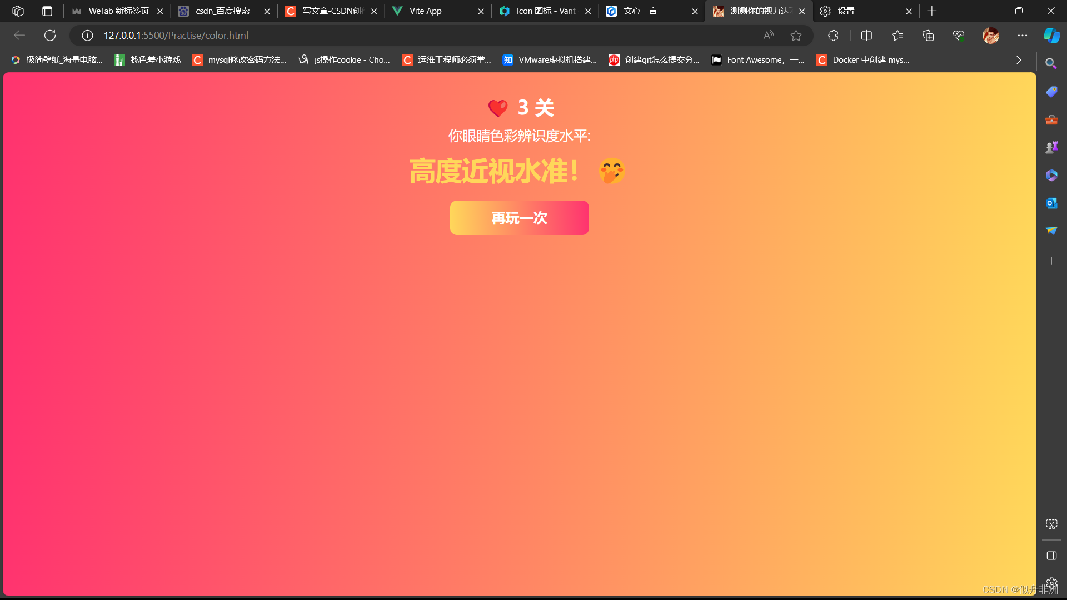The image size is (1067, 600).
Task: Open the Font Awesome bookmark
Action: (x=758, y=60)
